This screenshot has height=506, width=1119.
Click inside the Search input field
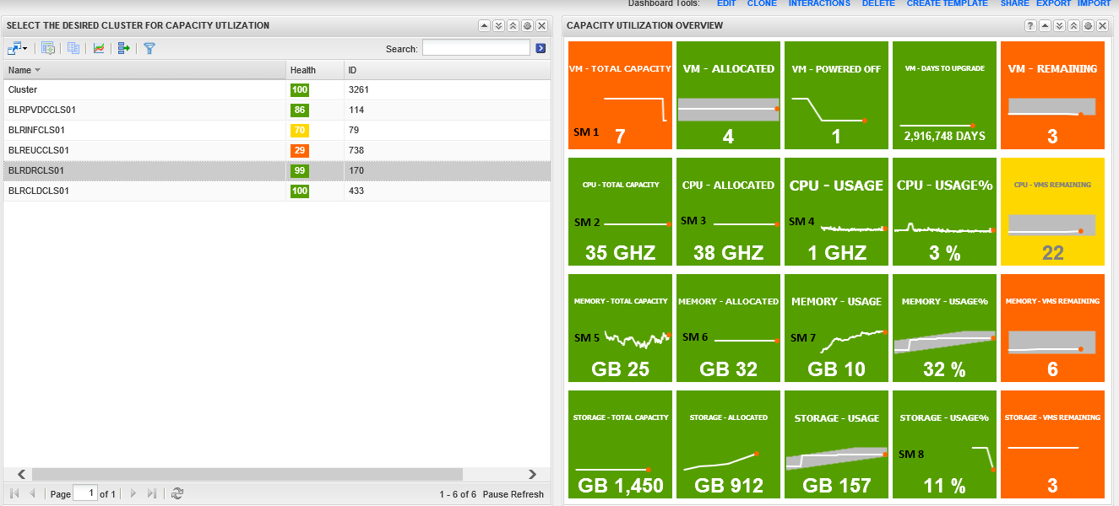click(475, 48)
